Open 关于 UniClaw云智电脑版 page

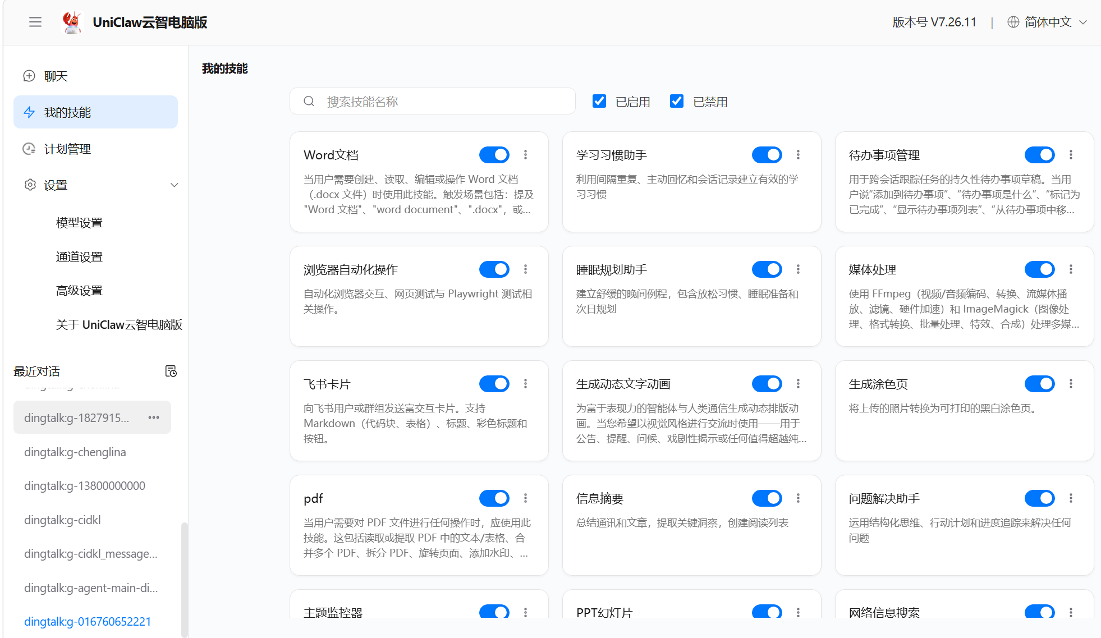(x=118, y=324)
